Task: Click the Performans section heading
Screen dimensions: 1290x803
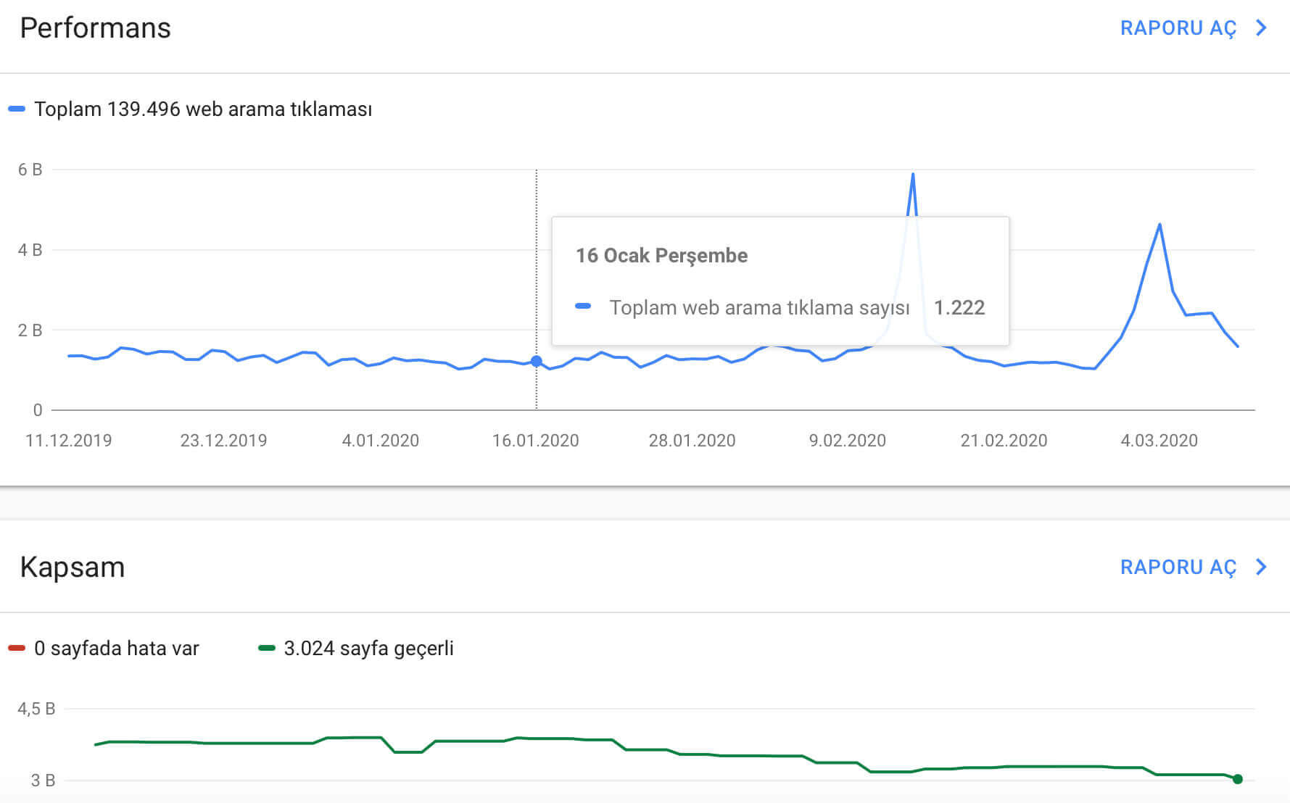Action: [x=95, y=28]
